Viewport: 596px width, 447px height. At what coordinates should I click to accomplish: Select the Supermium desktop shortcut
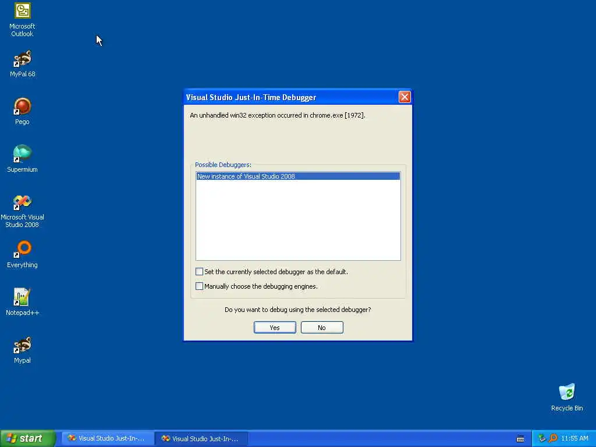coord(22,159)
